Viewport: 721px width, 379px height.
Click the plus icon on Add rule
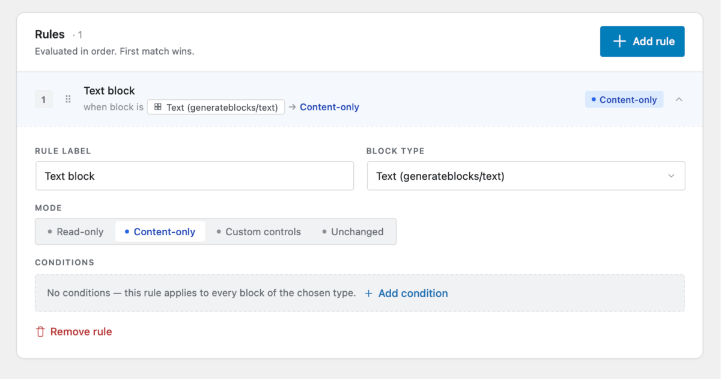coord(619,42)
